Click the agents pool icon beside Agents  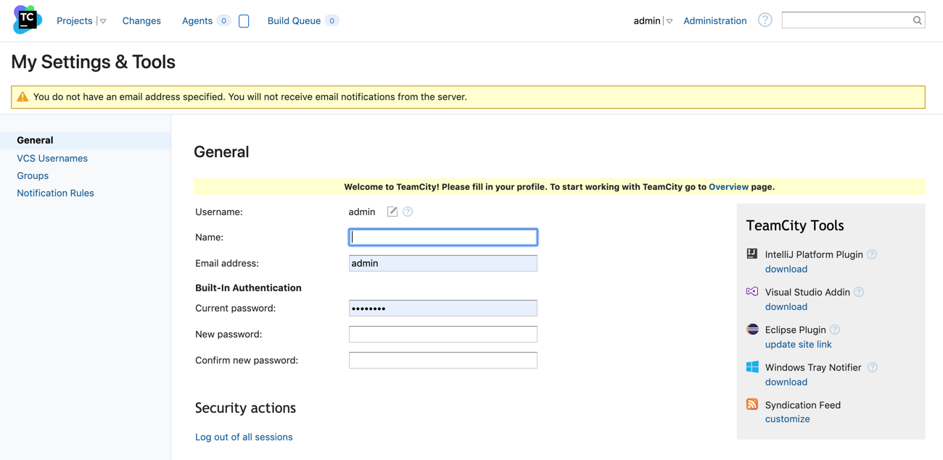[244, 21]
